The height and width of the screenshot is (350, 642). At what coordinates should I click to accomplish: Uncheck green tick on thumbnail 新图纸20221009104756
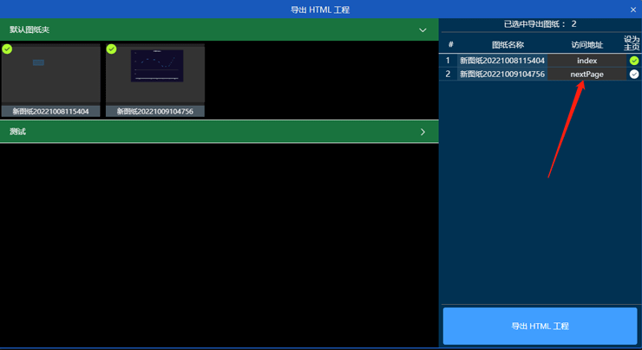[111, 49]
